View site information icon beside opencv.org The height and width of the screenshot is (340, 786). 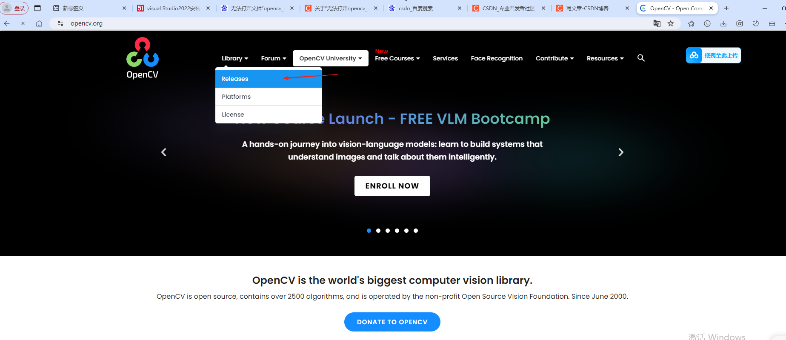(x=60, y=23)
